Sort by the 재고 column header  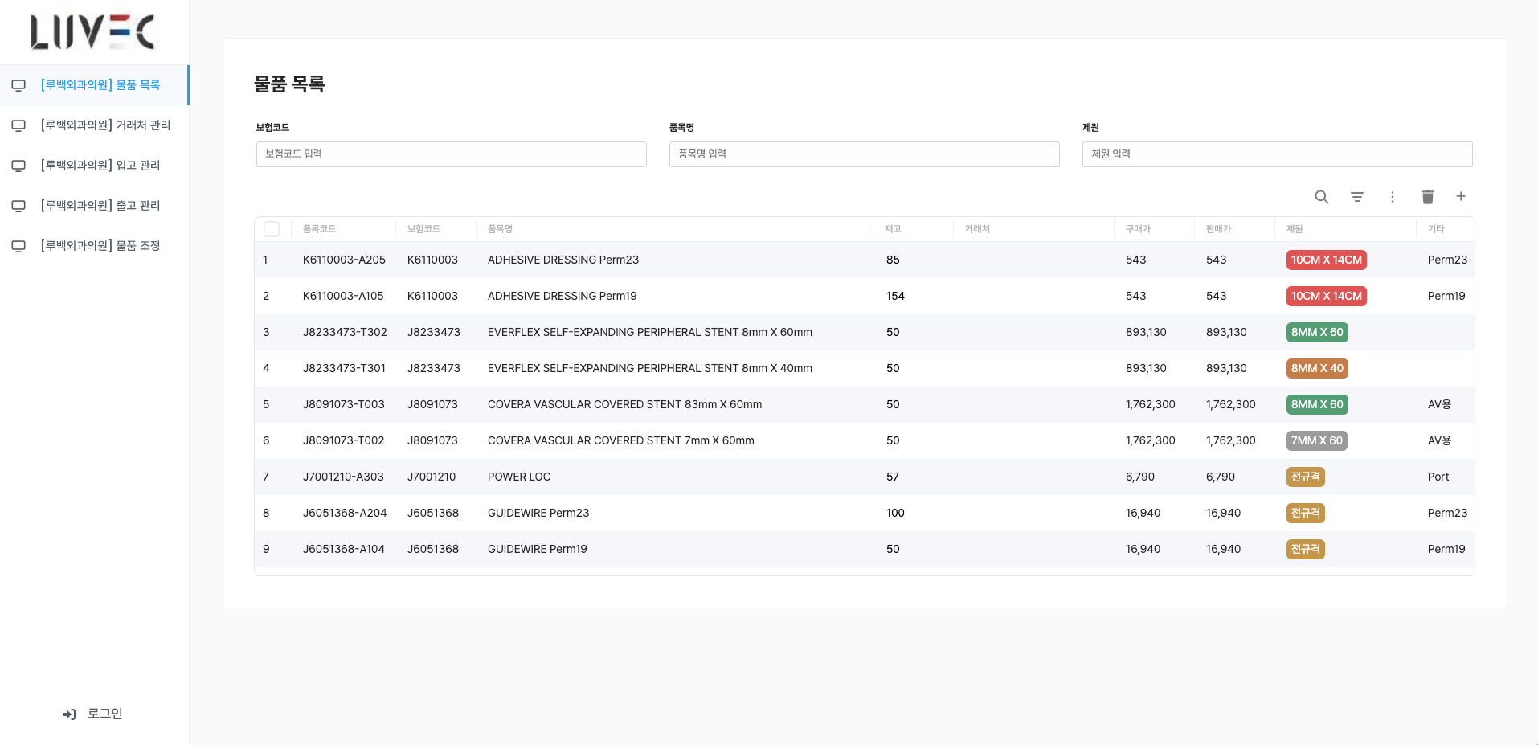893,229
